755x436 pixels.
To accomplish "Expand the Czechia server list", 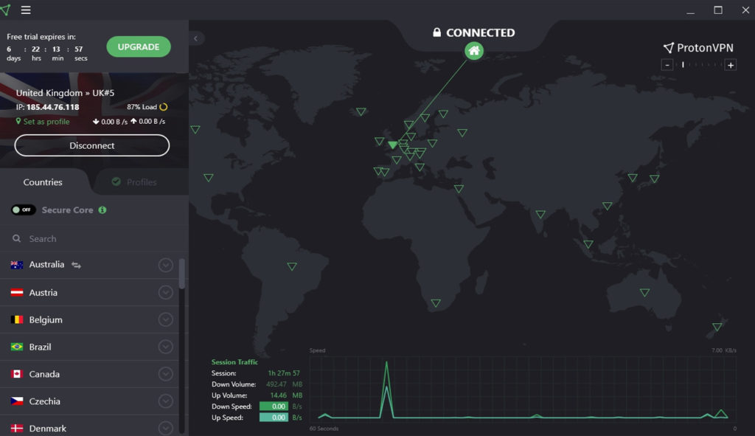I will coord(165,401).
